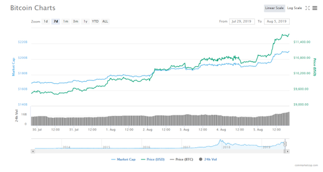Click the 2014 label in the navigator
323x172 pixels.
66,147
